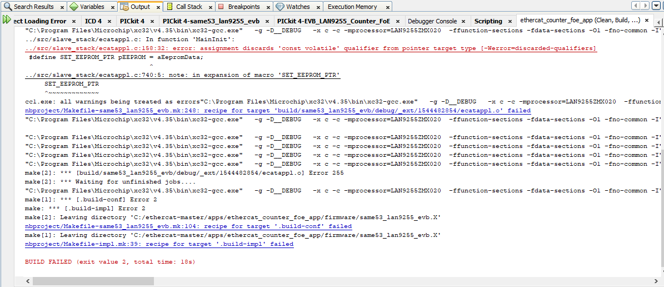The height and width of the screenshot is (287, 664).
Task: Click the BUILD FAILED message line
Action: coord(110,262)
